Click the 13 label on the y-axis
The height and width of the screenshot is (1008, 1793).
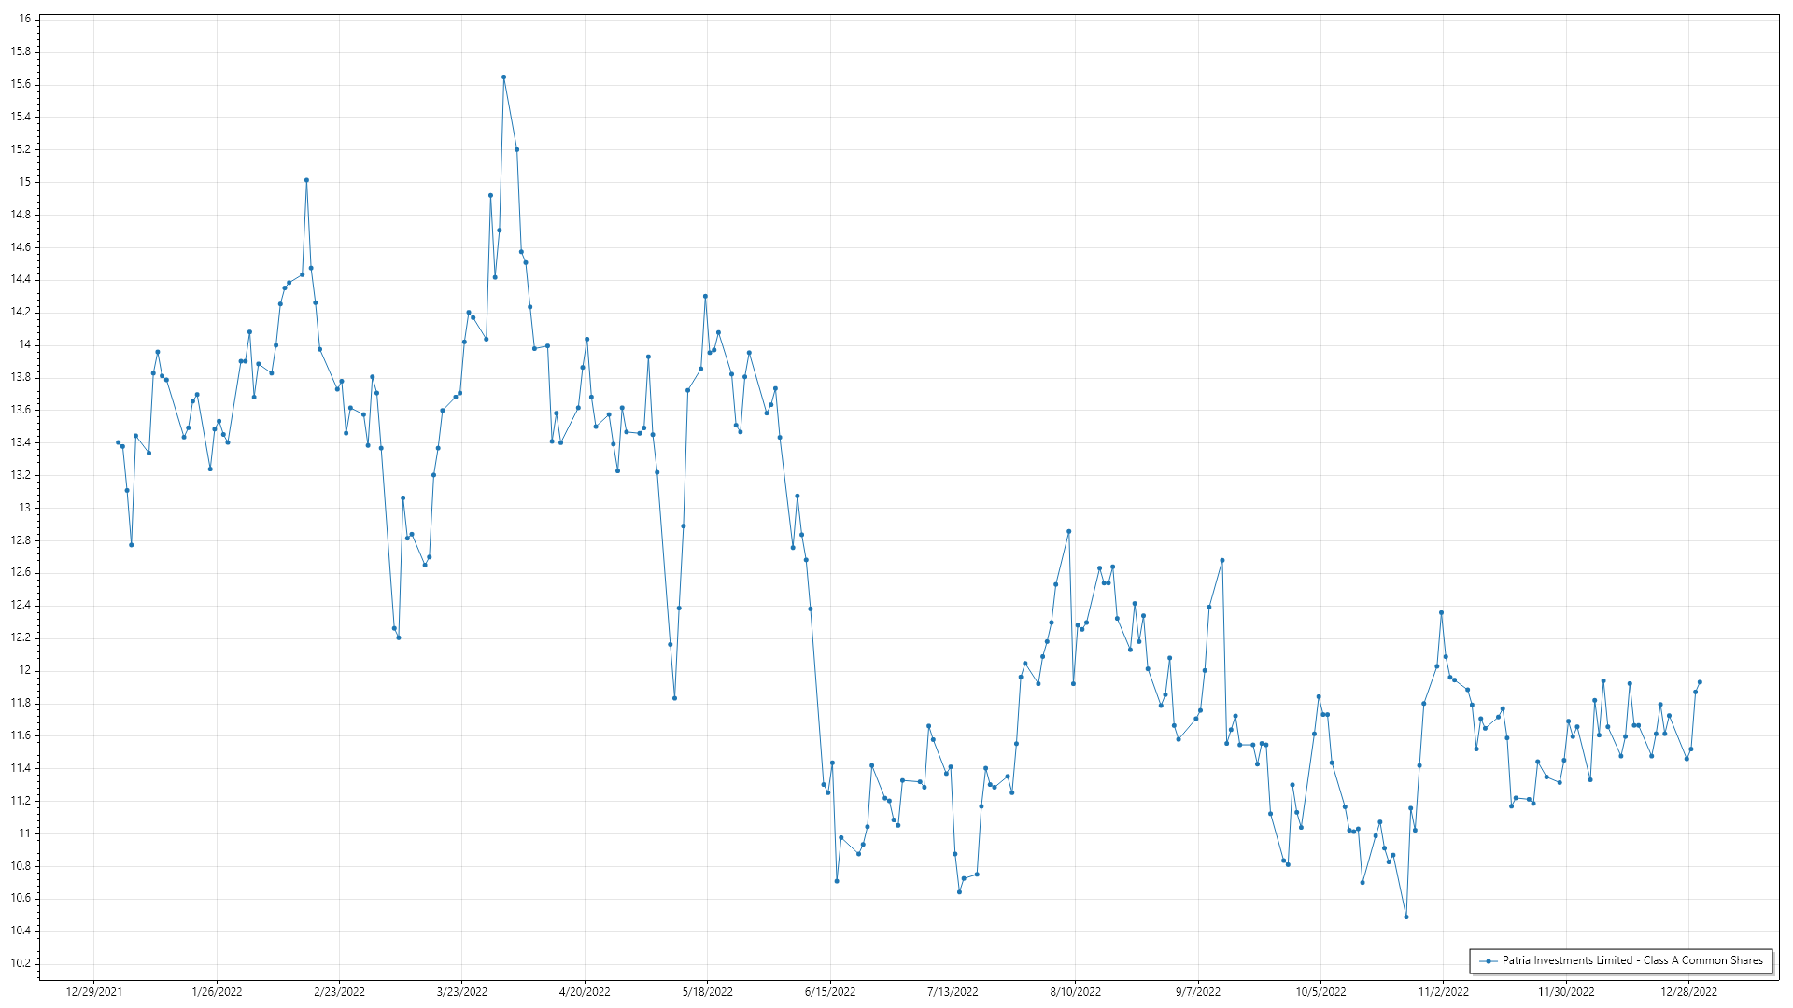[x=24, y=508]
